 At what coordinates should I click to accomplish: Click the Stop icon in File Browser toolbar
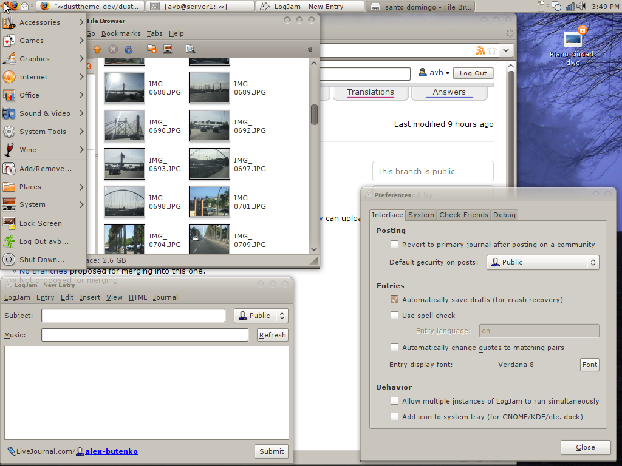coord(113,49)
